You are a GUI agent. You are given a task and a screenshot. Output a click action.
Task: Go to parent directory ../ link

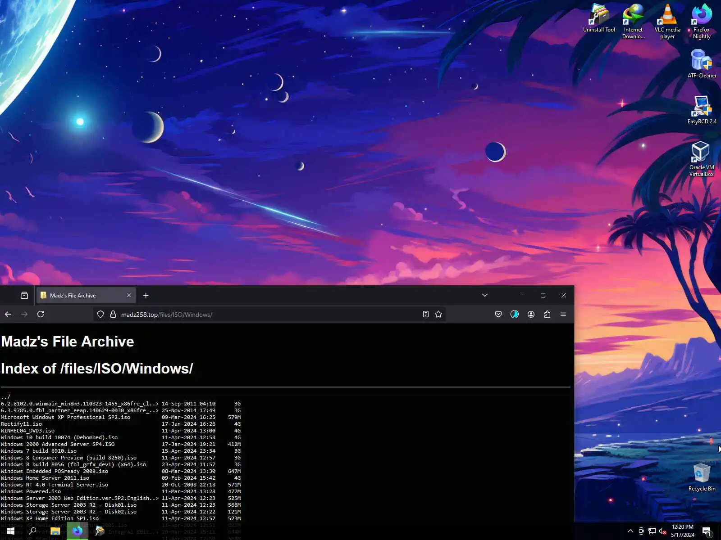click(x=5, y=397)
